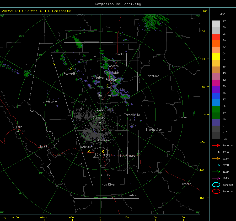Click the HighRiver label

(x=109, y=184)
